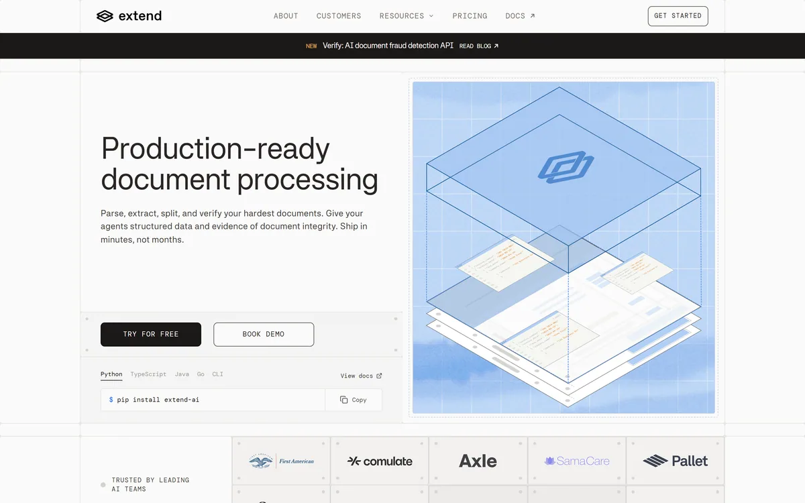Click the 'Trusted by leading AI teams' label
The image size is (805, 503).
(150, 484)
